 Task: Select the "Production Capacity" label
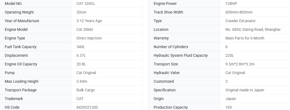171,107
